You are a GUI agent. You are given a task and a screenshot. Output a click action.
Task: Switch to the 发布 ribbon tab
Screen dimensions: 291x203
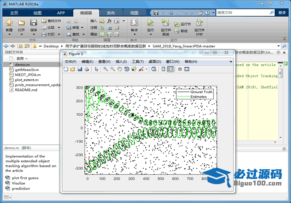click(111, 13)
